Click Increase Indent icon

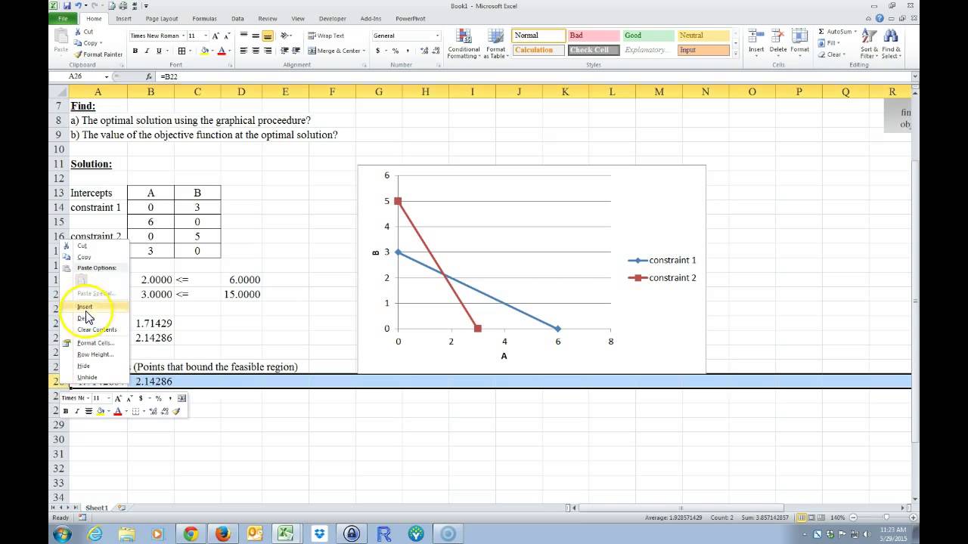click(x=296, y=51)
